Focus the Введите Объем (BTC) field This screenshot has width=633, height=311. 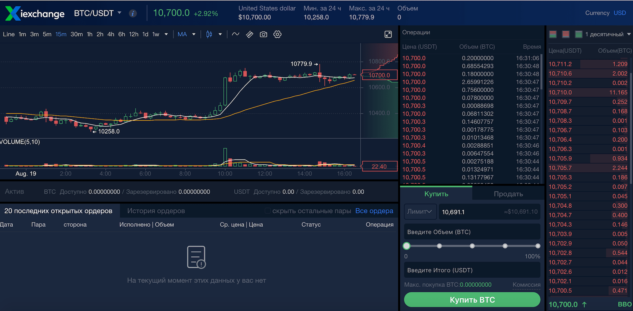point(472,232)
